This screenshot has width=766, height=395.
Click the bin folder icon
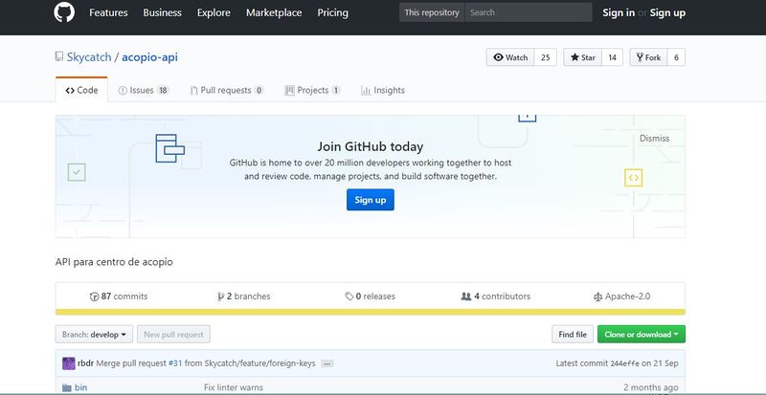tap(67, 387)
